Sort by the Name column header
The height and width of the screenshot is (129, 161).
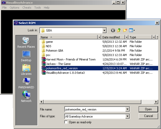[x=69, y=37]
